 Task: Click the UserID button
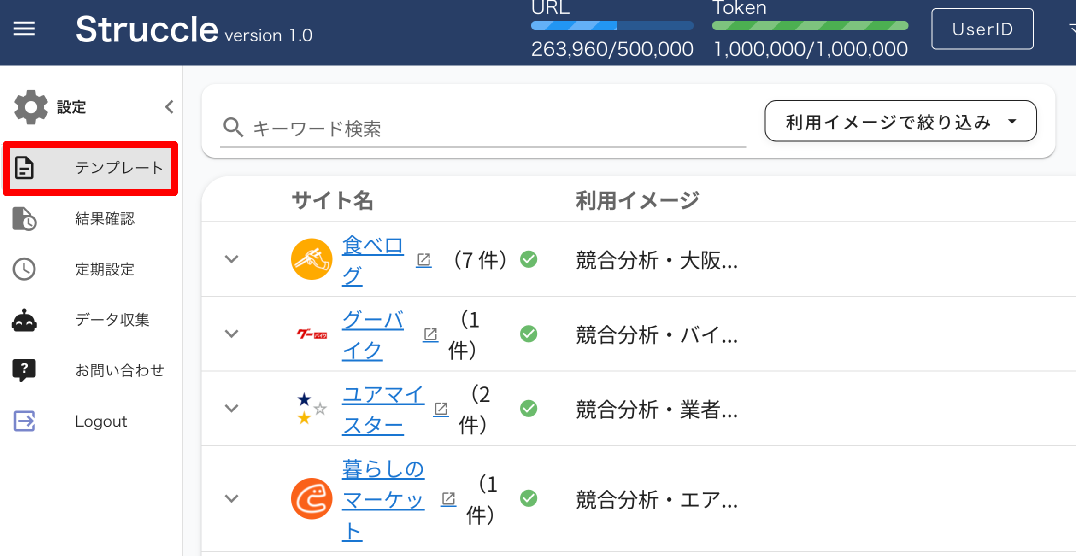coord(982,29)
